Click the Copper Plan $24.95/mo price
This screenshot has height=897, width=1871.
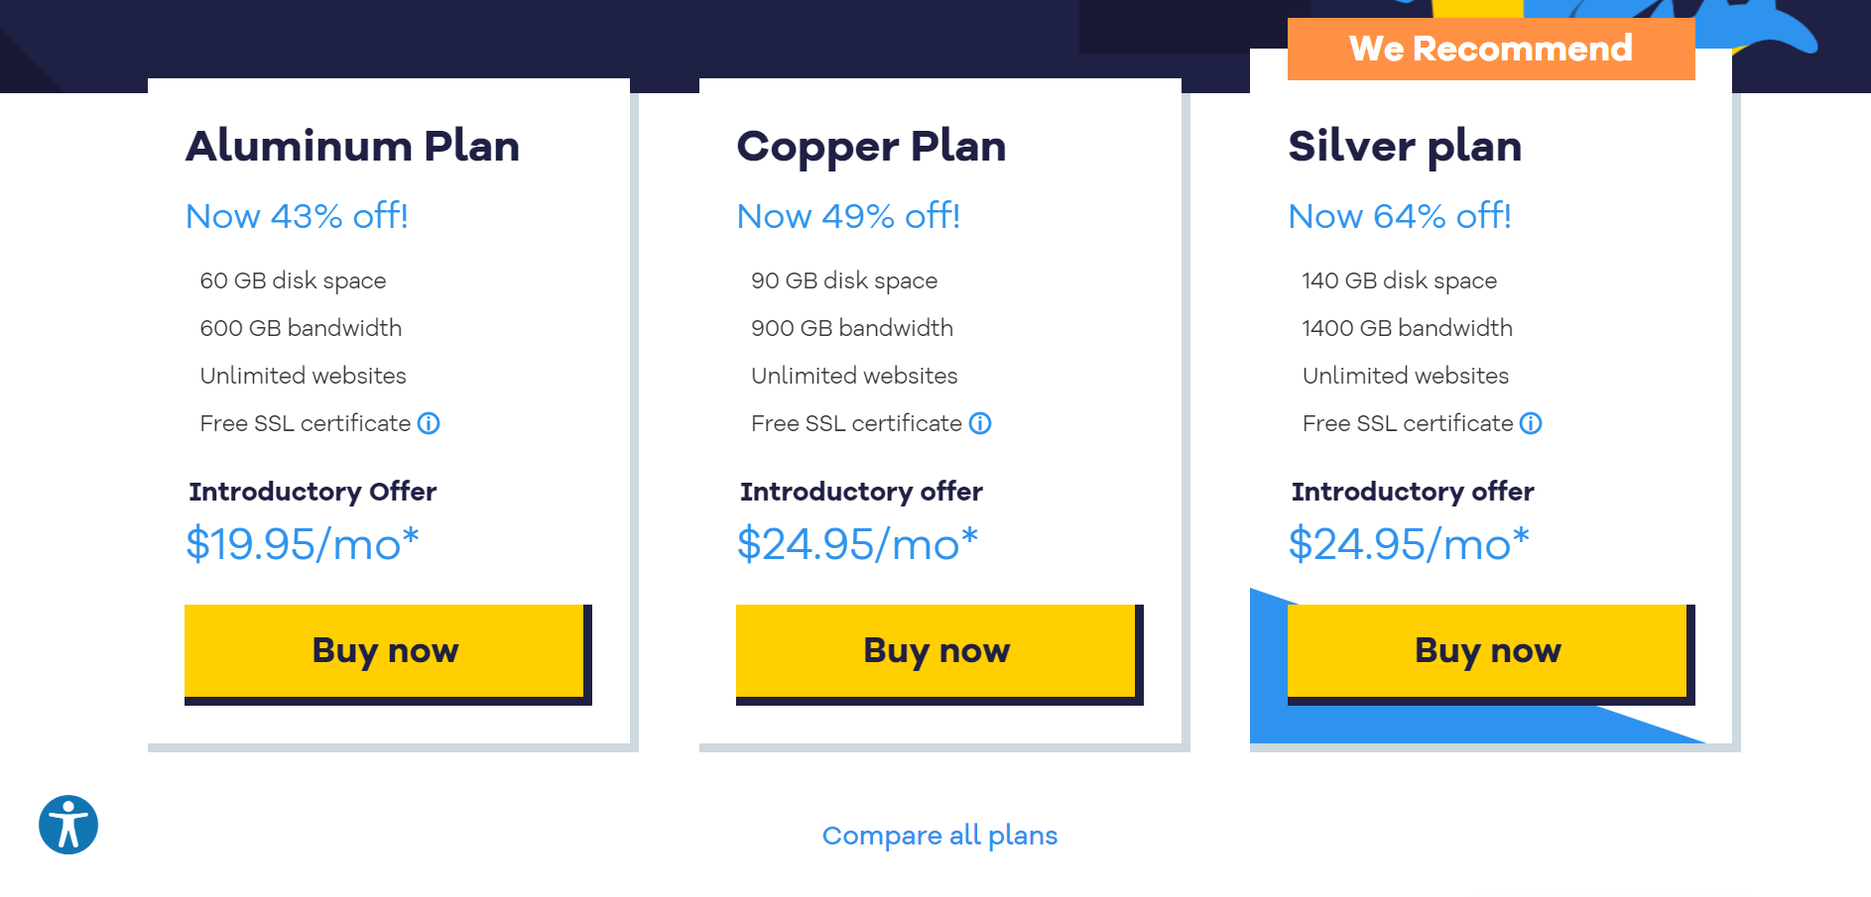click(857, 543)
